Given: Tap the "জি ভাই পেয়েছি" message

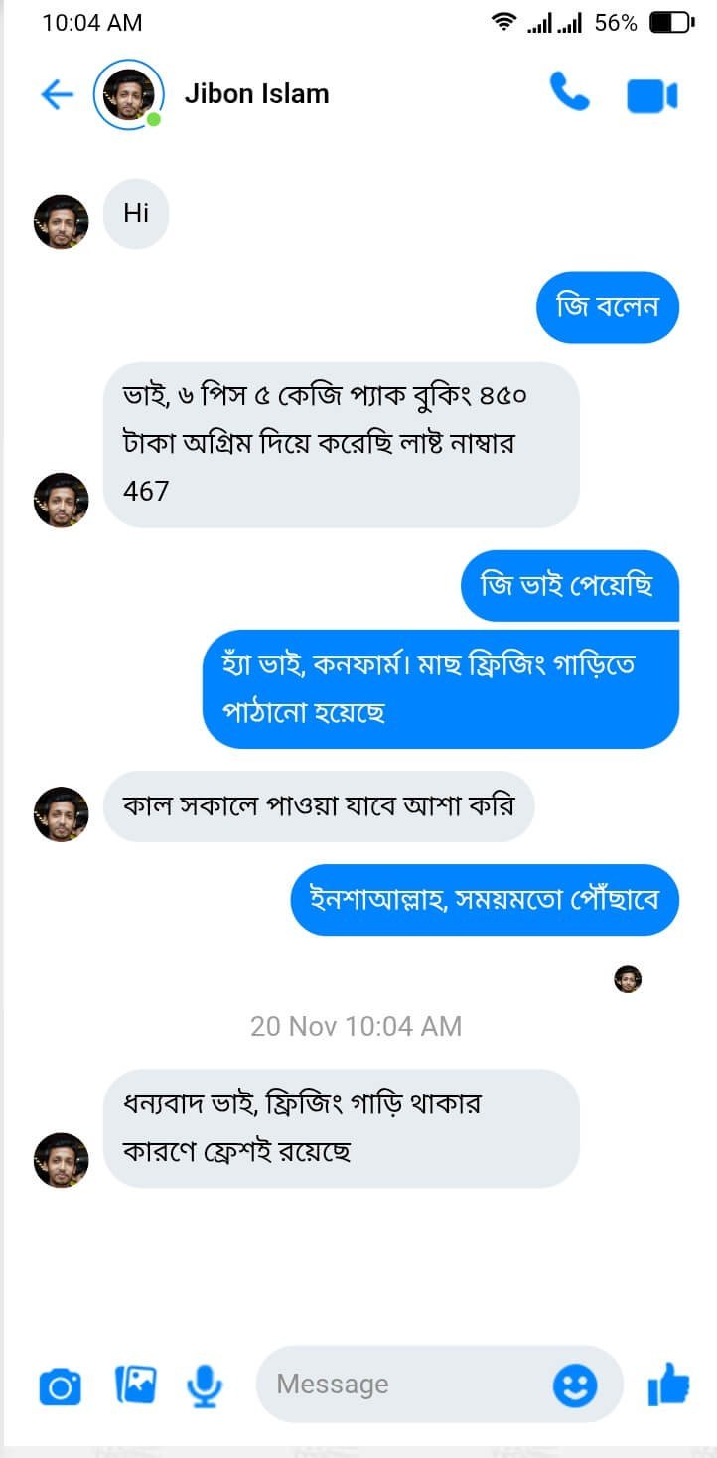Looking at the screenshot, I should [x=569, y=586].
